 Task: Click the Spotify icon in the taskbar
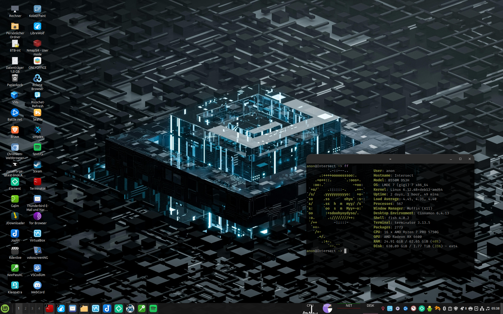click(153, 309)
